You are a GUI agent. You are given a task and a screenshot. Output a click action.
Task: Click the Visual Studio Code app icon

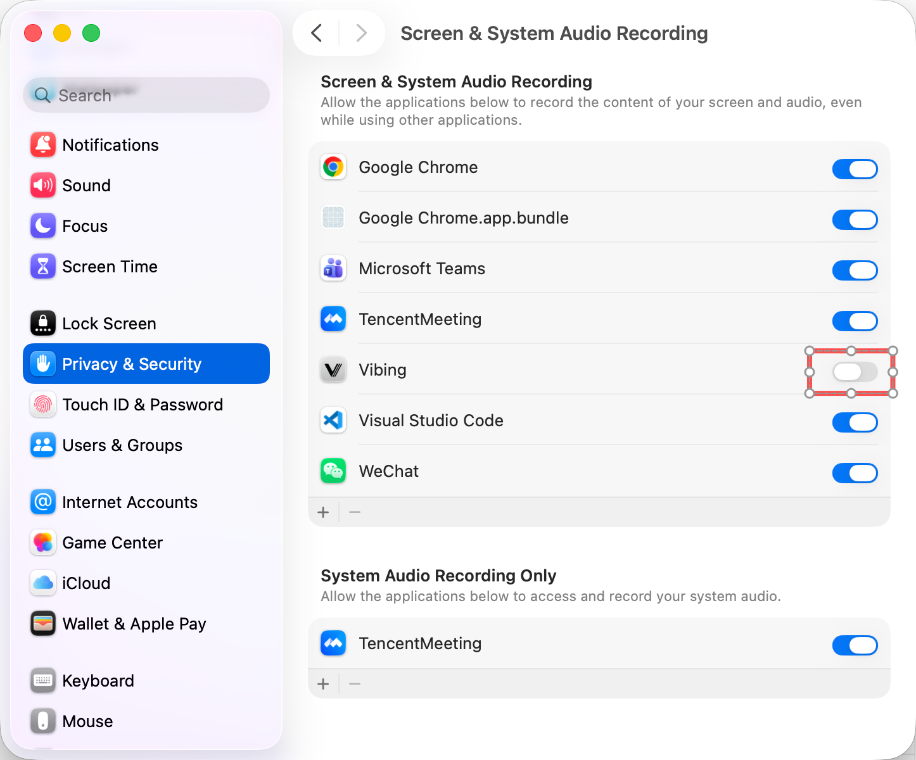click(333, 421)
